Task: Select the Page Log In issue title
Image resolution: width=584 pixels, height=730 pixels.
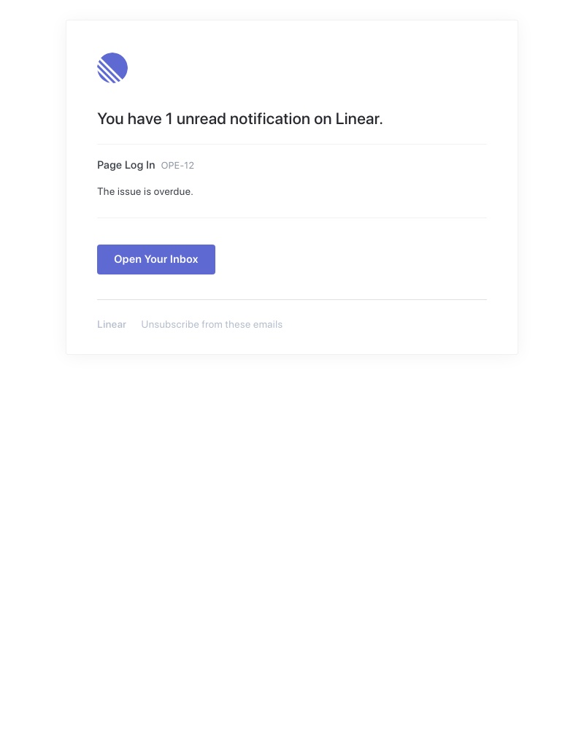Action: point(126,165)
